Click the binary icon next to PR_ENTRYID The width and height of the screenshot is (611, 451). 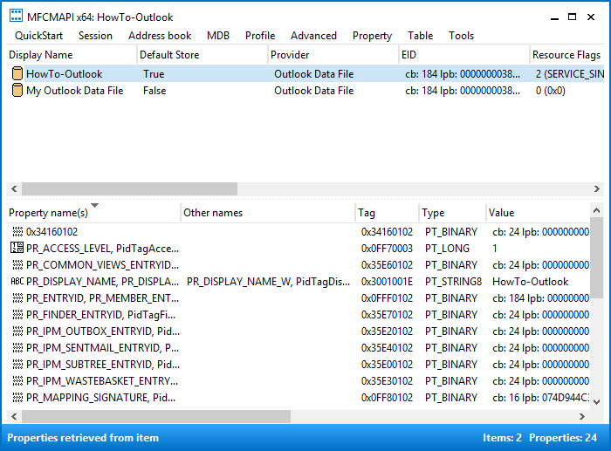(x=17, y=298)
